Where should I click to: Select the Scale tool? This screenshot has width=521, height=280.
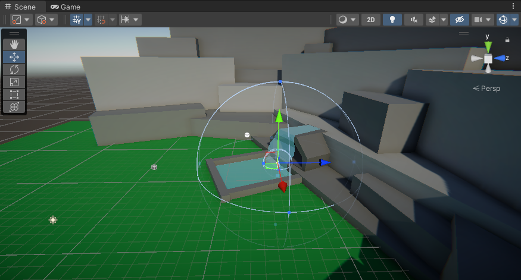pyautogui.click(x=14, y=82)
